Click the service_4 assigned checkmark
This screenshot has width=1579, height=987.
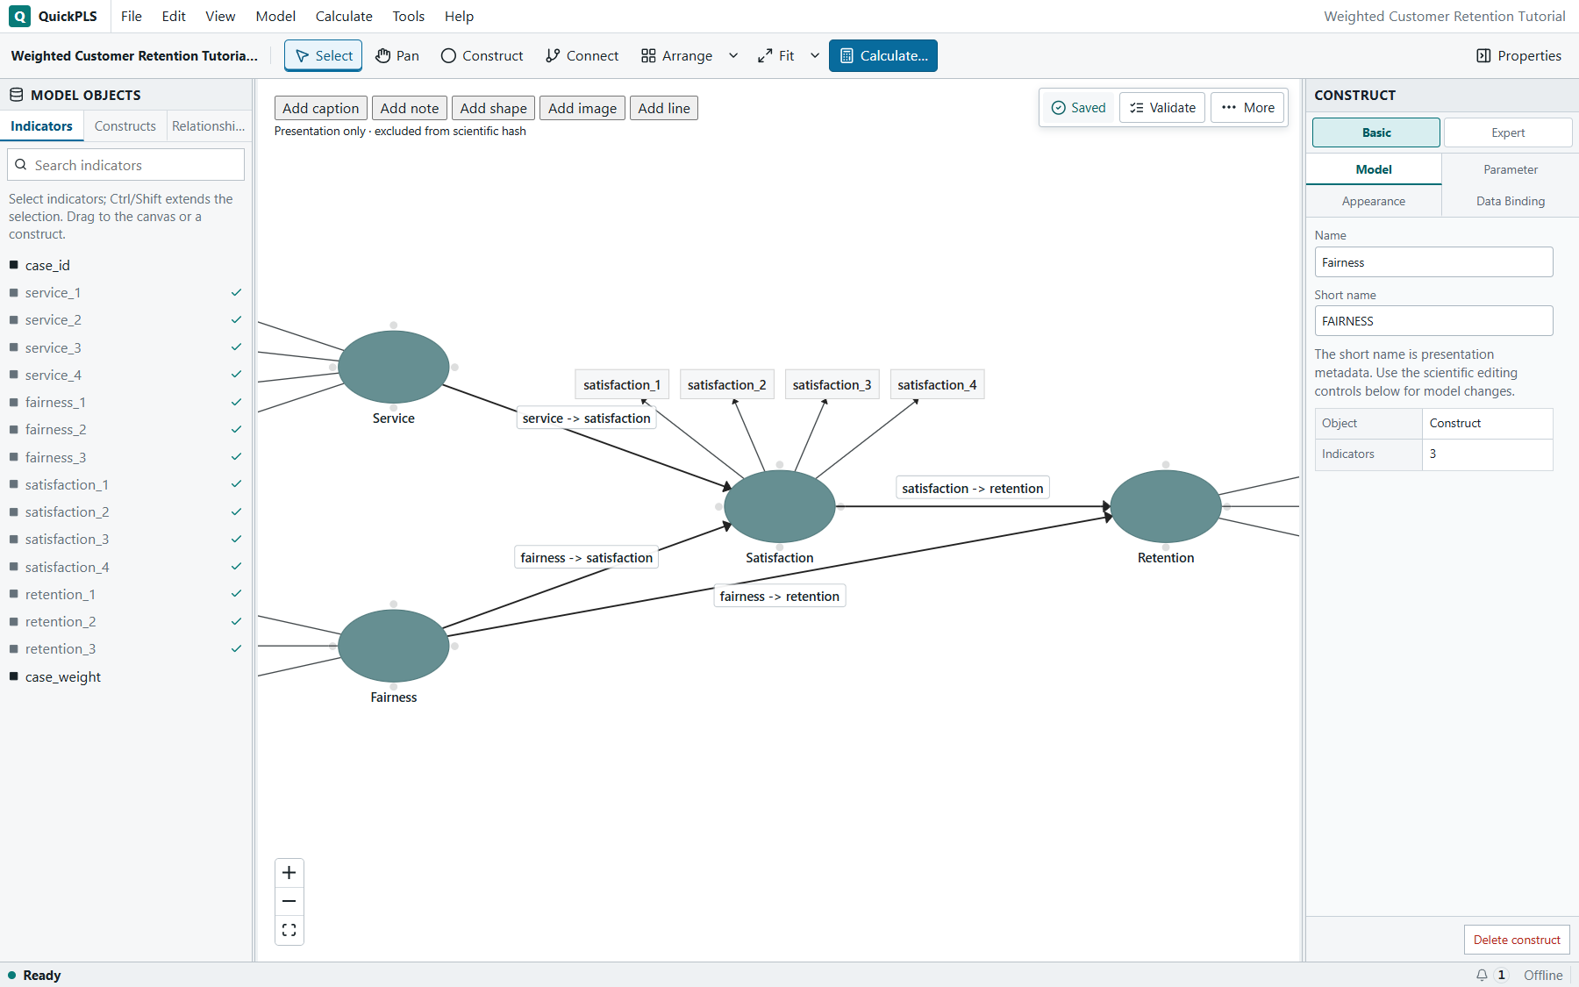click(x=236, y=375)
